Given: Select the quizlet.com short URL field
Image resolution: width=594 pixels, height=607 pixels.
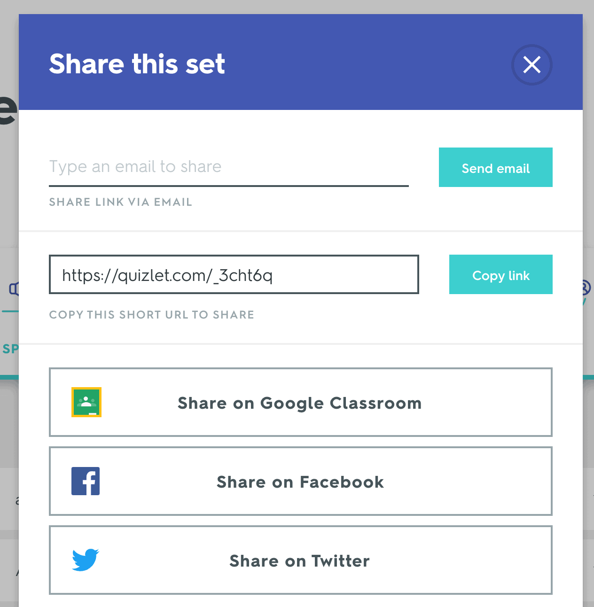Looking at the screenshot, I should pyautogui.click(x=234, y=274).
